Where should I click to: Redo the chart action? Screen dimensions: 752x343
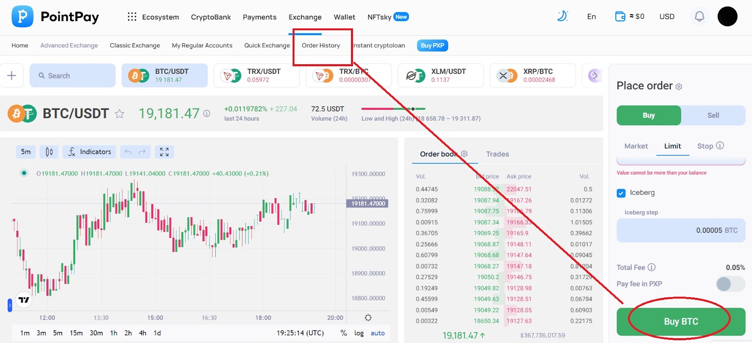pos(142,152)
